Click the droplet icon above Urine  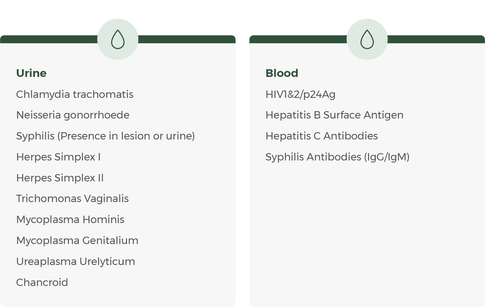118,40
